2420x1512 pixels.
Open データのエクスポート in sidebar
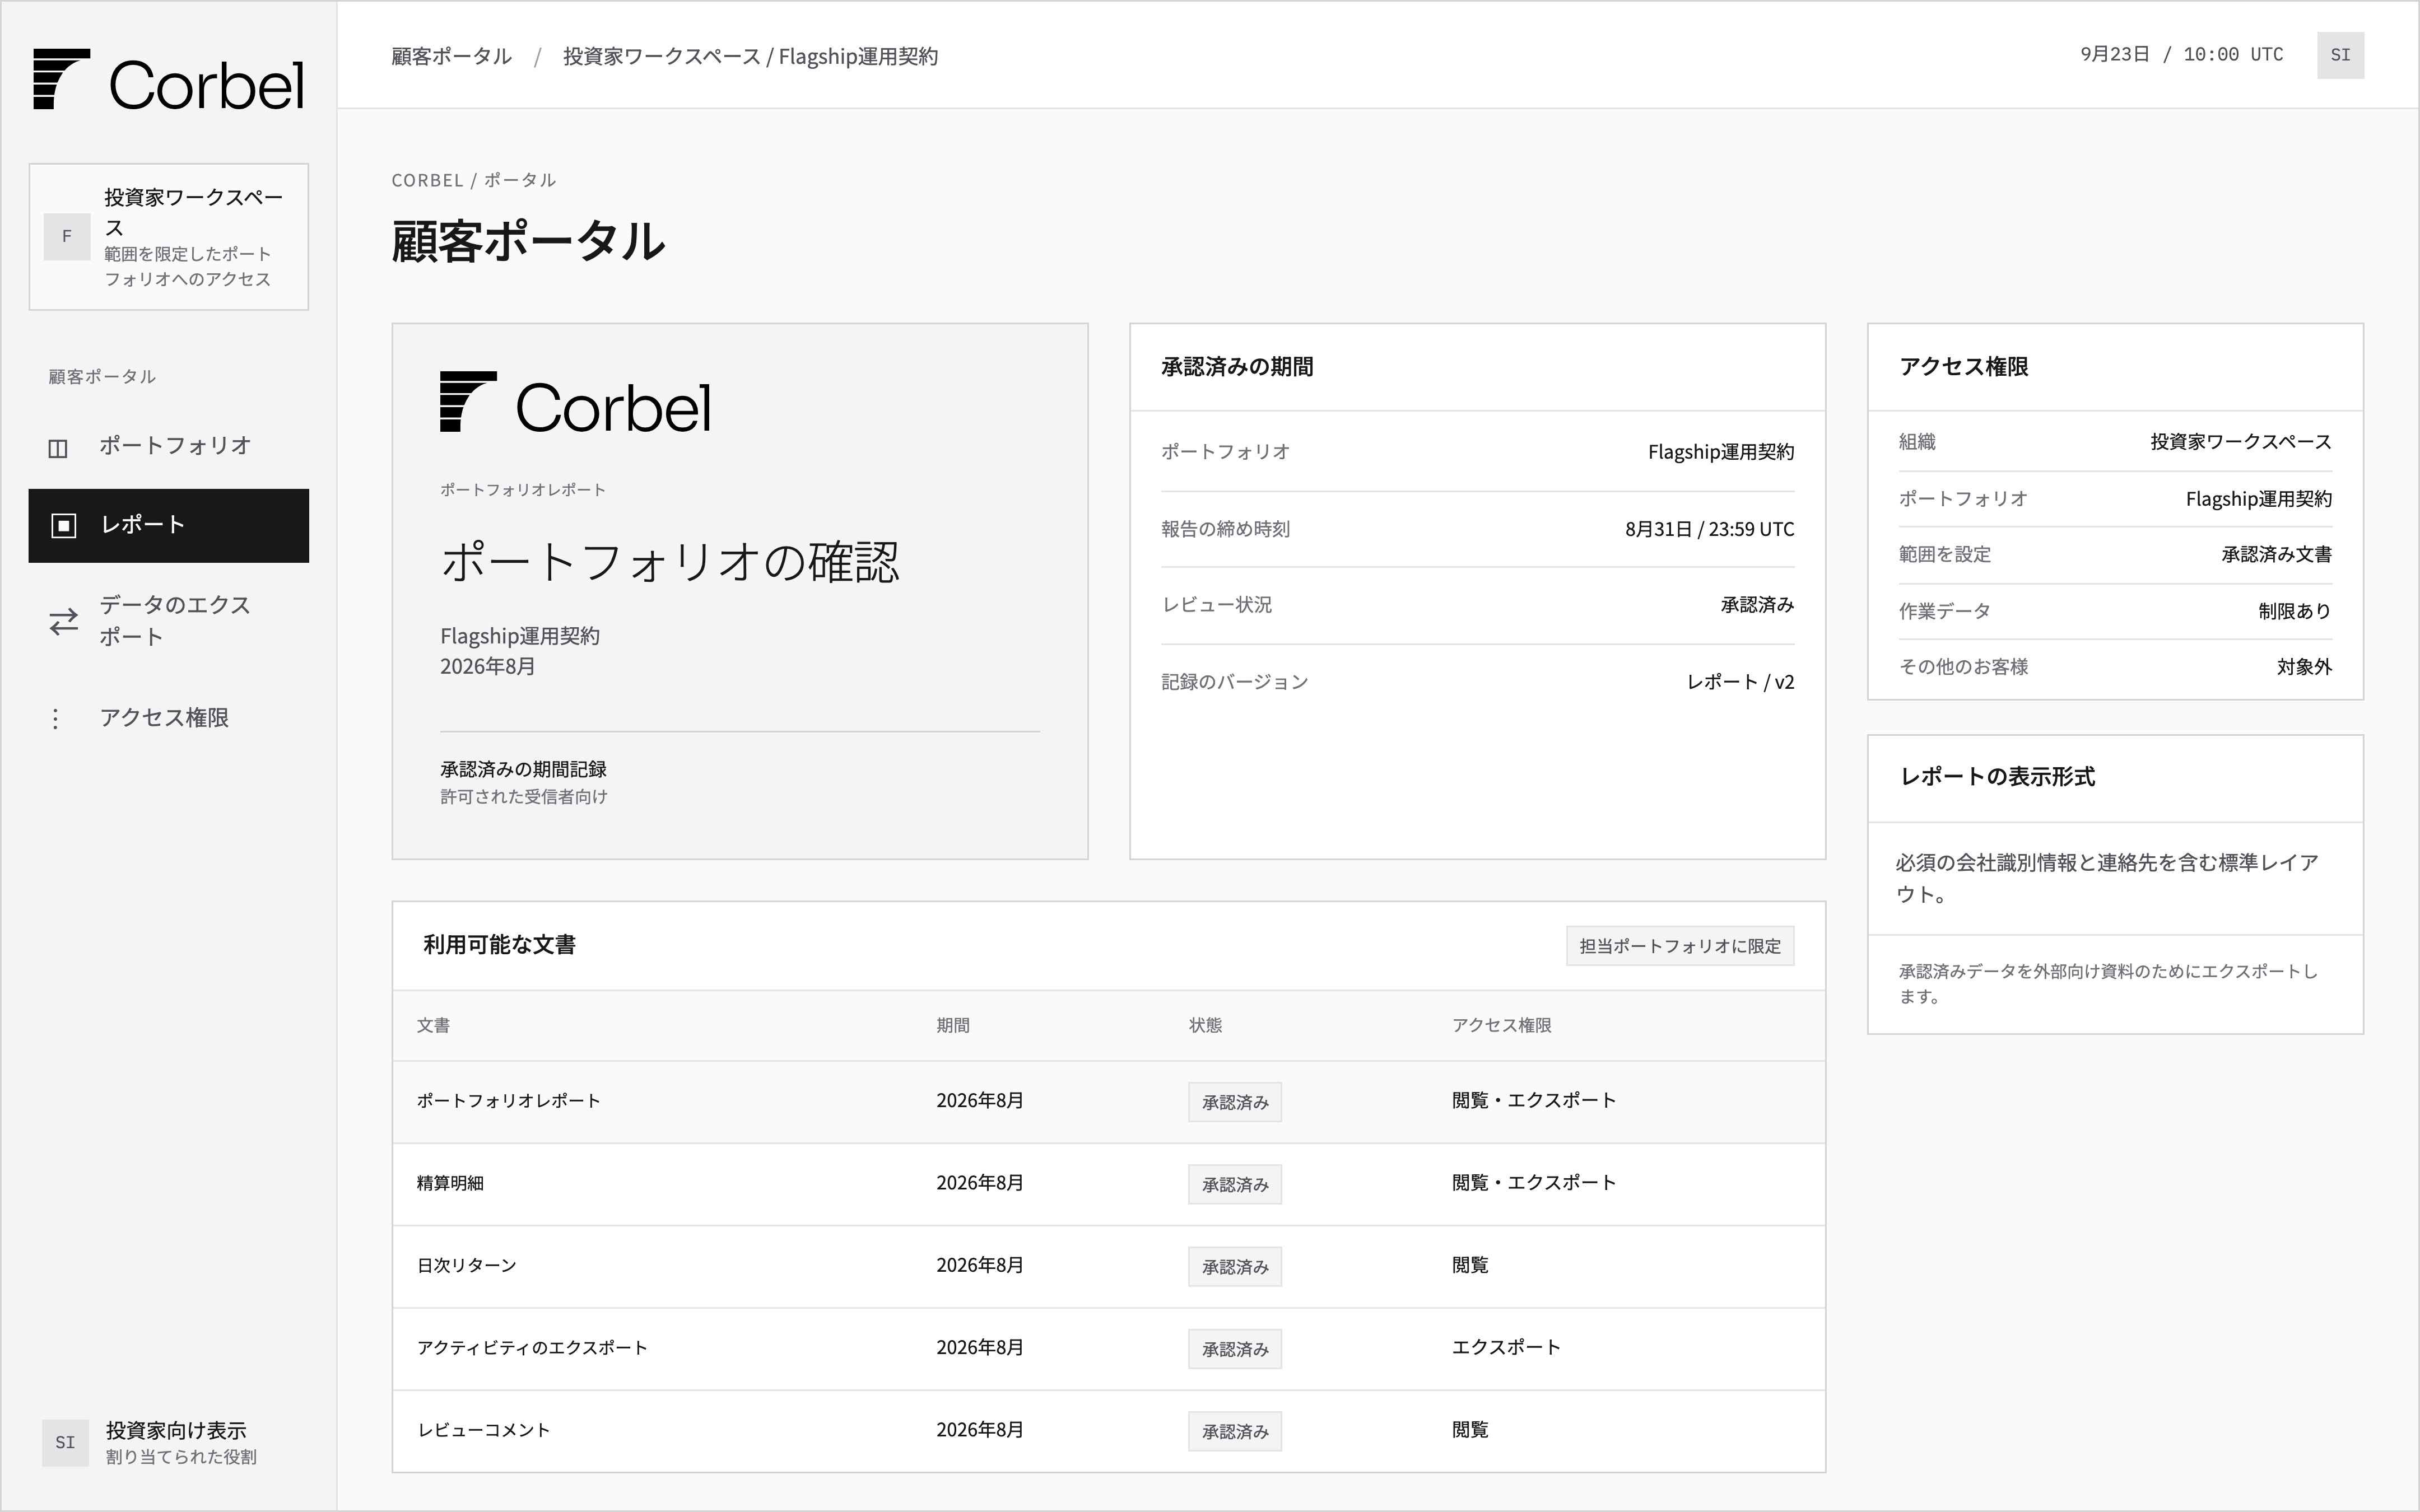(168, 621)
